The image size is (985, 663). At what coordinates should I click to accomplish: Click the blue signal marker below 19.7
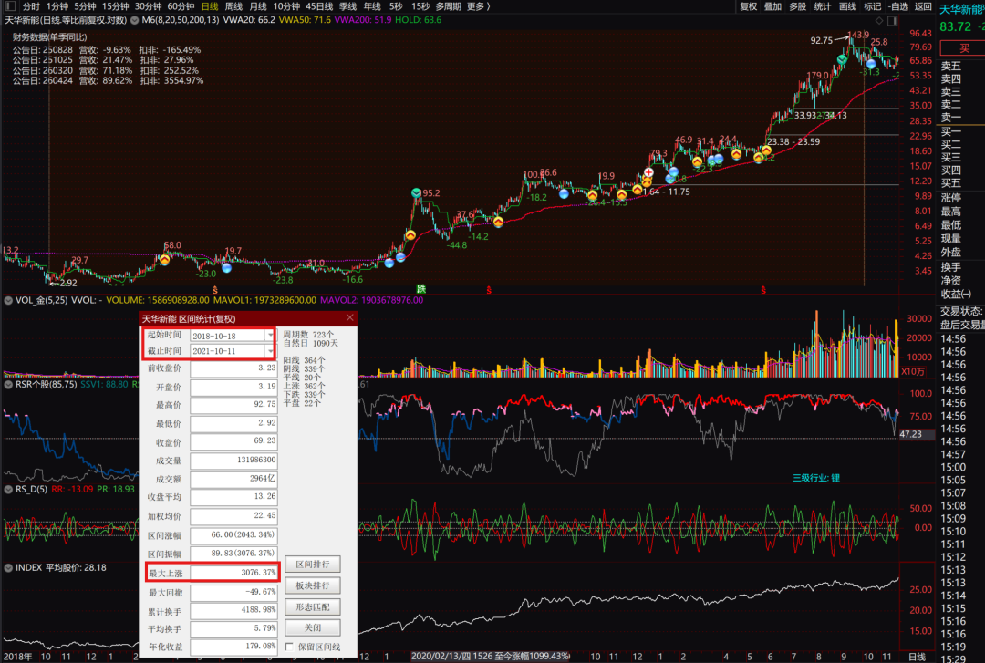pos(226,268)
